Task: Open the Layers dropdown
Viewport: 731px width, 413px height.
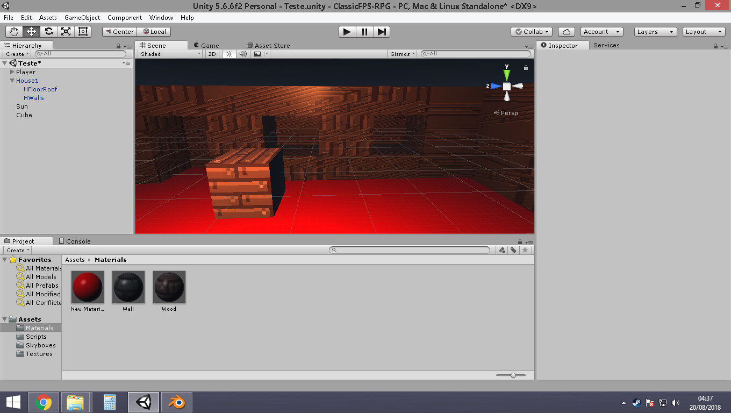Action: 655,32
